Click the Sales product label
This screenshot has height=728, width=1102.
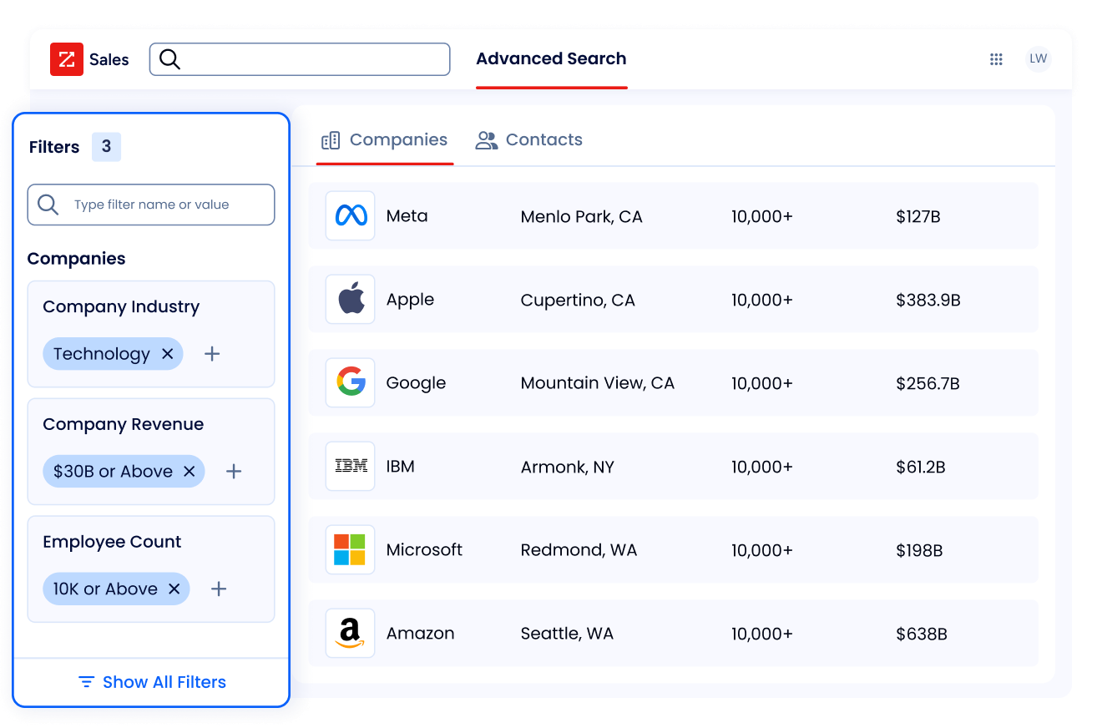click(x=109, y=59)
